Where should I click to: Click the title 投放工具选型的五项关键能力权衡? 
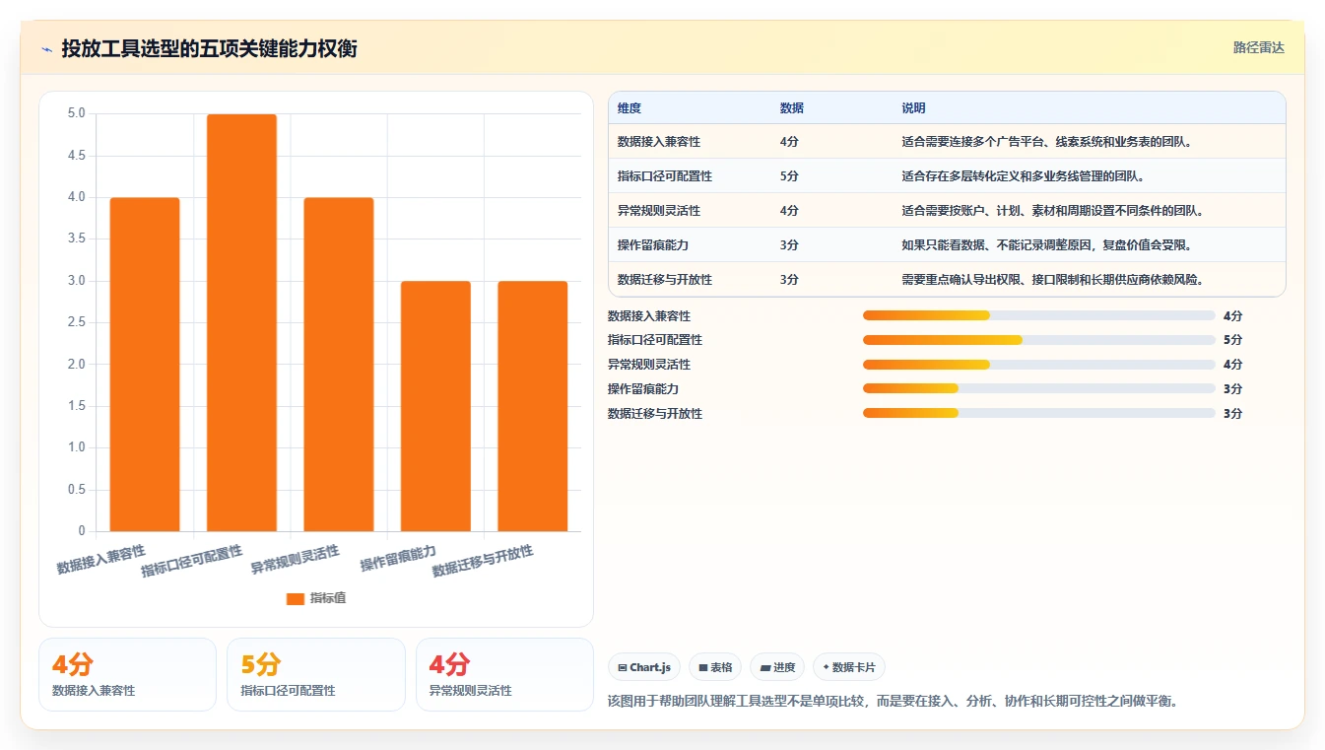(x=210, y=48)
